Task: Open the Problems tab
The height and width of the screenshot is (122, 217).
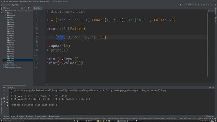Action: click(20, 116)
